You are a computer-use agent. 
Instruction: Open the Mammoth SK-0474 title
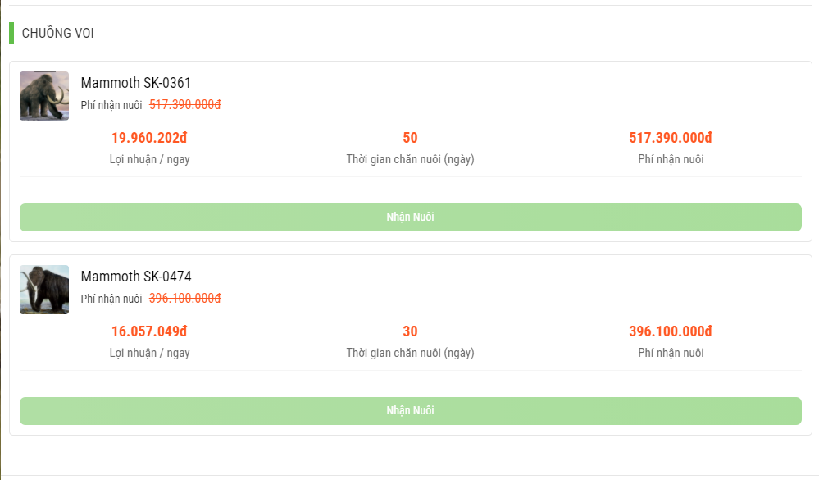tap(136, 277)
